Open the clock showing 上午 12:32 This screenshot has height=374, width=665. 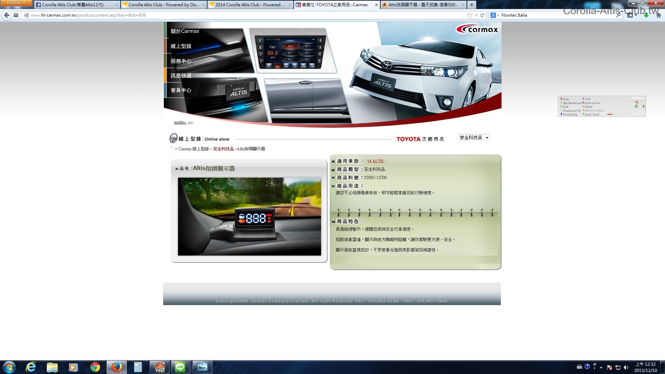pyautogui.click(x=646, y=367)
